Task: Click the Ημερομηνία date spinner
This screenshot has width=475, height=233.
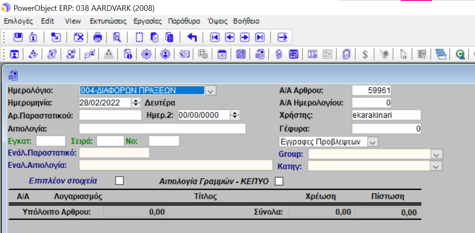Action: (136, 103)
